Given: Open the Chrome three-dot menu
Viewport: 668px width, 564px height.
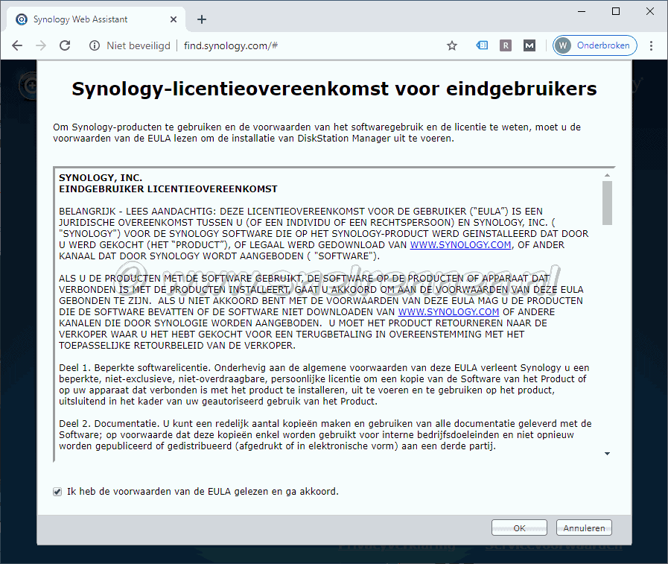Looking at the screenshot, I should click(651, 45).
